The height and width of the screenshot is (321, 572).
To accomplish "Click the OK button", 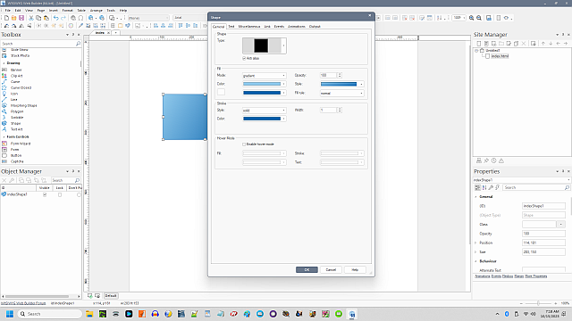I will tap(307, 269).
